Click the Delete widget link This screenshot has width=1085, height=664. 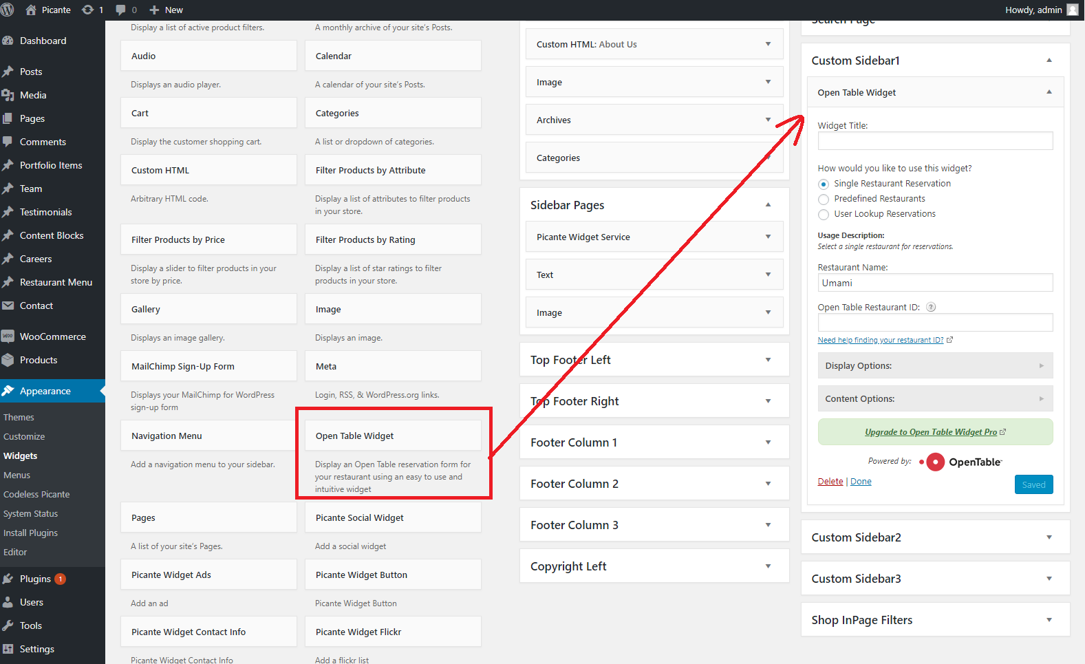830,482
